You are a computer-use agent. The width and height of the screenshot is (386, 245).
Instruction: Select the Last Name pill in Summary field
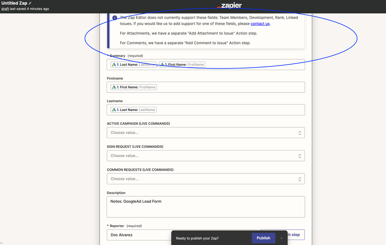click(133, 65)
